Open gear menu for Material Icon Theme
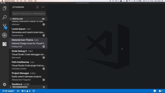 coord(44,47)
